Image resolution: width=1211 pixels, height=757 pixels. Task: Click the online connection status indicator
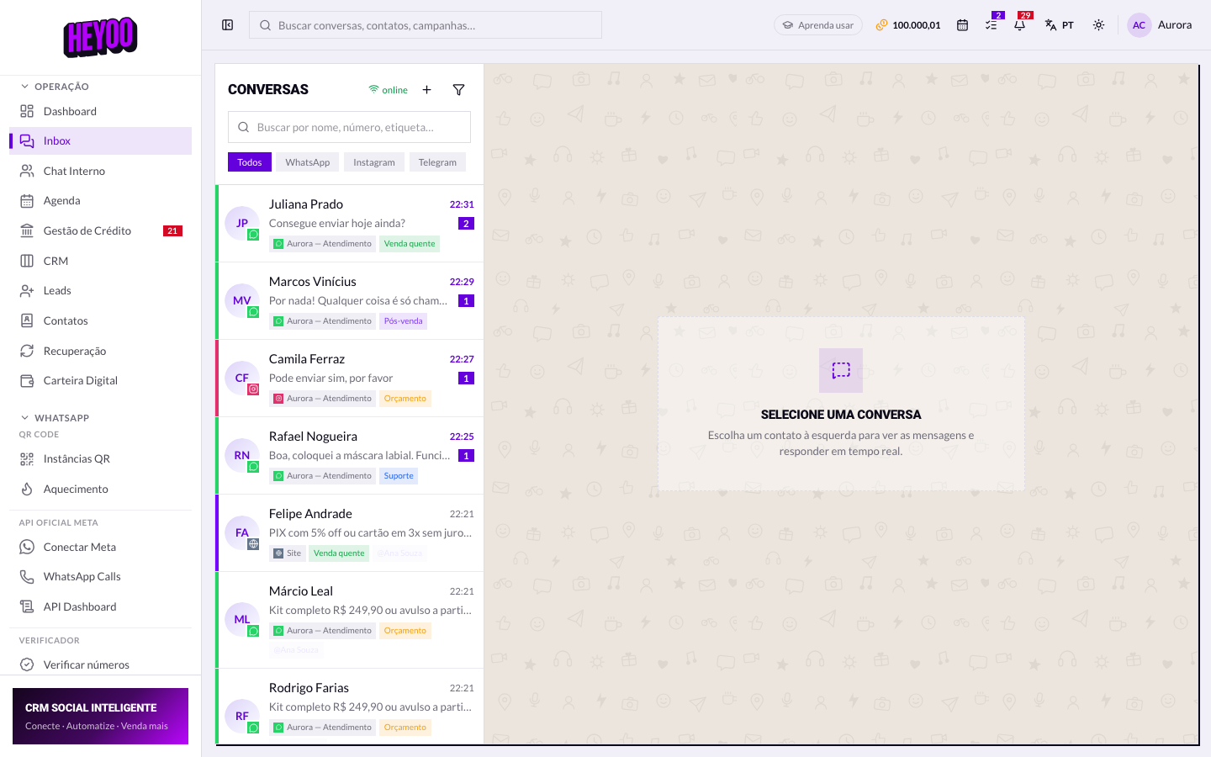tap(388, 90)
